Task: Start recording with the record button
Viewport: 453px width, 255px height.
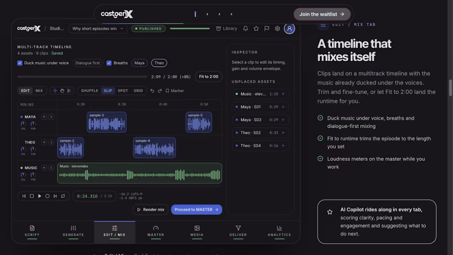Action: click(47, 196)
